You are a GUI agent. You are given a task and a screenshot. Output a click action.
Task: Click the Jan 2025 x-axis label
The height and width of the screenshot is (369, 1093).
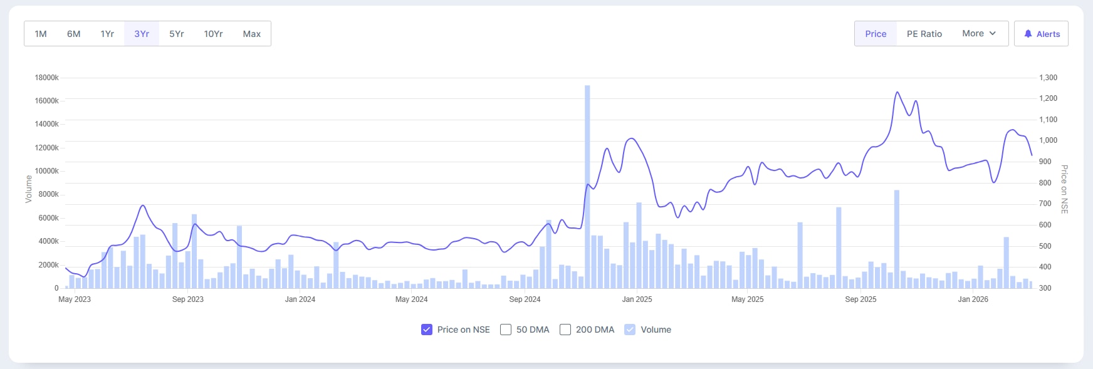[637, 299]
